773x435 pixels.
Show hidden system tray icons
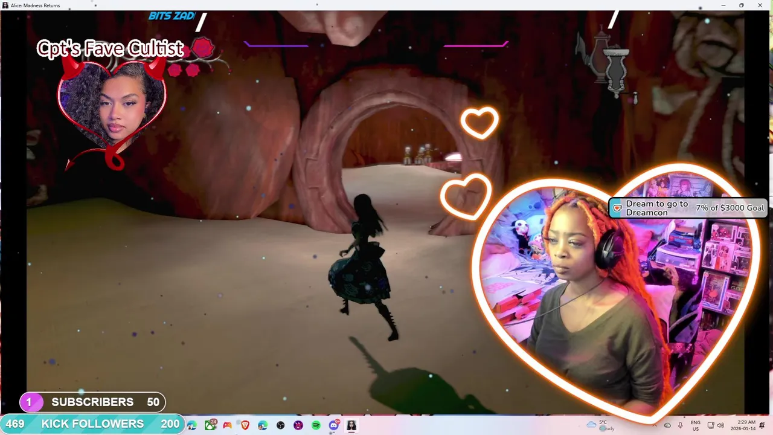pos(655,425)
